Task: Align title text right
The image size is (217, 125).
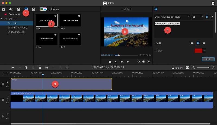Action: tap(204, 43)
